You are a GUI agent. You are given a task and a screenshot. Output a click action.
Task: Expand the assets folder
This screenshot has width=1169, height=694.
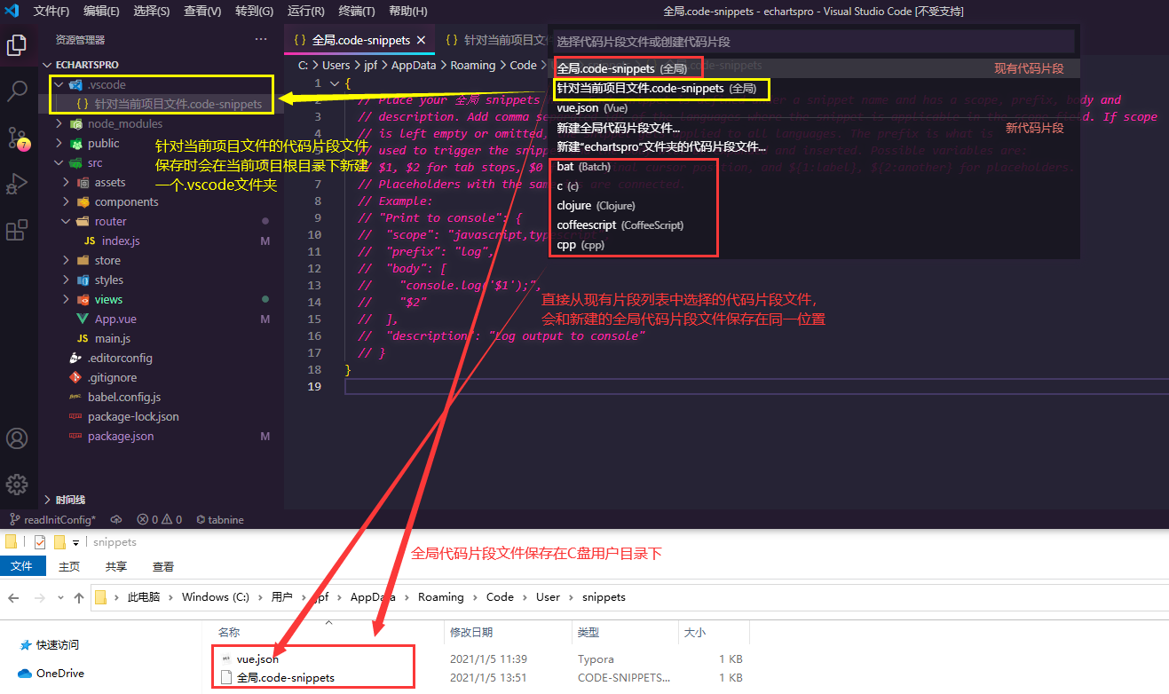[x=66, y=182]
